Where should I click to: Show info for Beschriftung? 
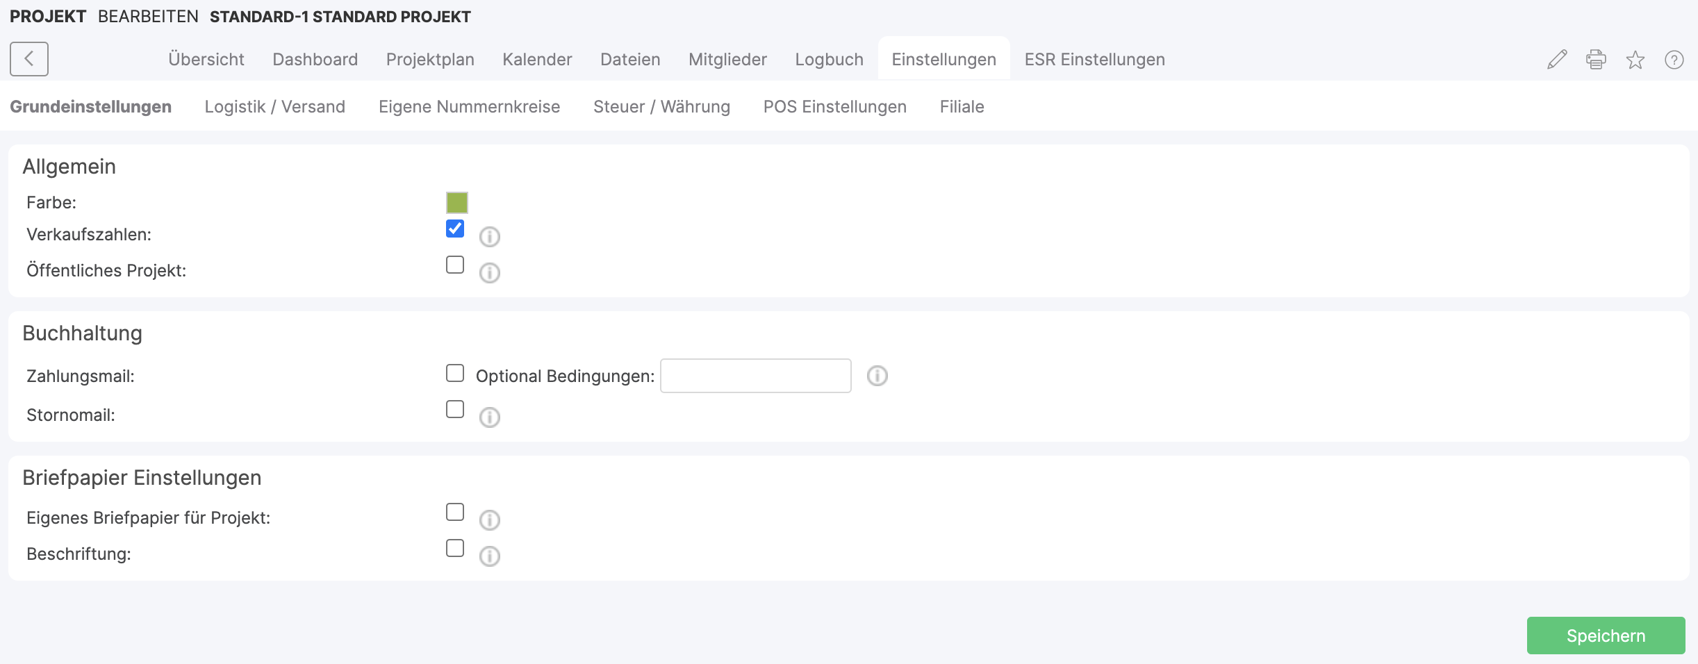tap(490, 556)
